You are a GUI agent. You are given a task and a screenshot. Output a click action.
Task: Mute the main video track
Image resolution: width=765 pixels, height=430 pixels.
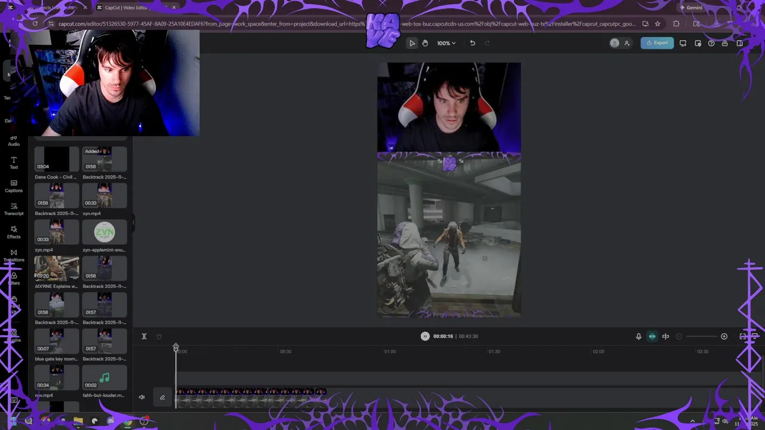pyautogui.click(x=142, y=397)
